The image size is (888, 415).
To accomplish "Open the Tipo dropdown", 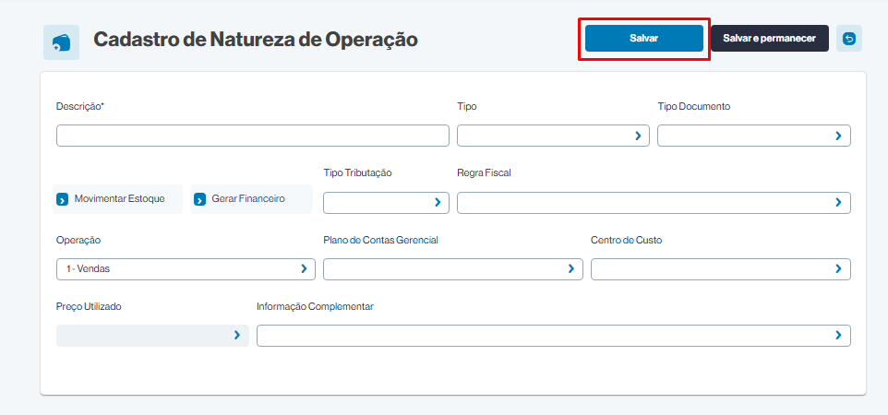I will [x=553, y=136].
